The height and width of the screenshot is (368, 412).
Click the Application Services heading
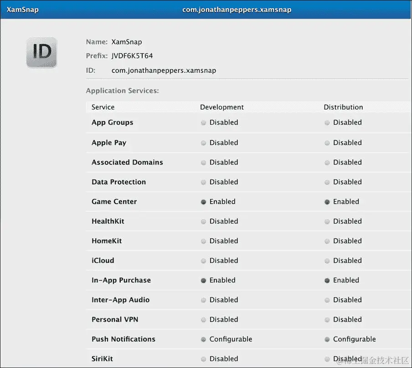click(x=123, y=91)
